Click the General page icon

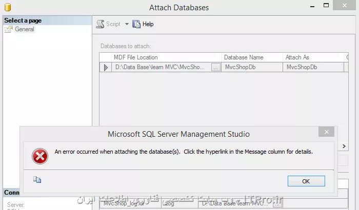click(x=9, y=29)
